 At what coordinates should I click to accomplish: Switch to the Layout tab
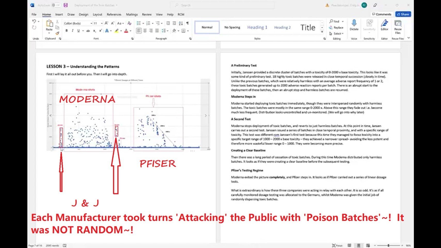click(97, 14)
